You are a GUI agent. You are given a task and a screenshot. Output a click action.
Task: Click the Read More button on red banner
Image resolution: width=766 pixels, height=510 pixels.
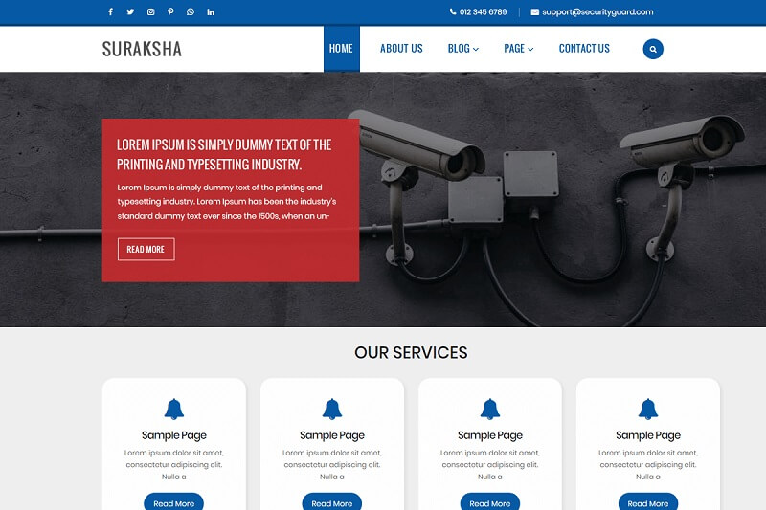pos(146,250)
